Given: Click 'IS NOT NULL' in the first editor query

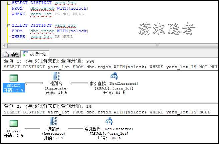Looking at the screenshot, I should point(69,14).
